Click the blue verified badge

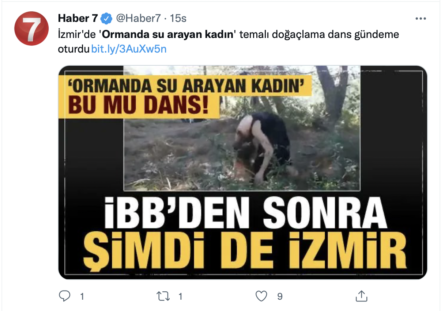(107, 18)
